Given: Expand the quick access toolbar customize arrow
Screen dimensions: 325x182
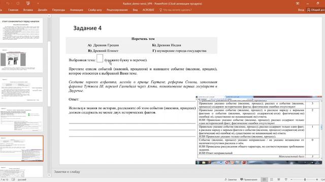Looking at the screenshot, I should (x=38, y=4).
